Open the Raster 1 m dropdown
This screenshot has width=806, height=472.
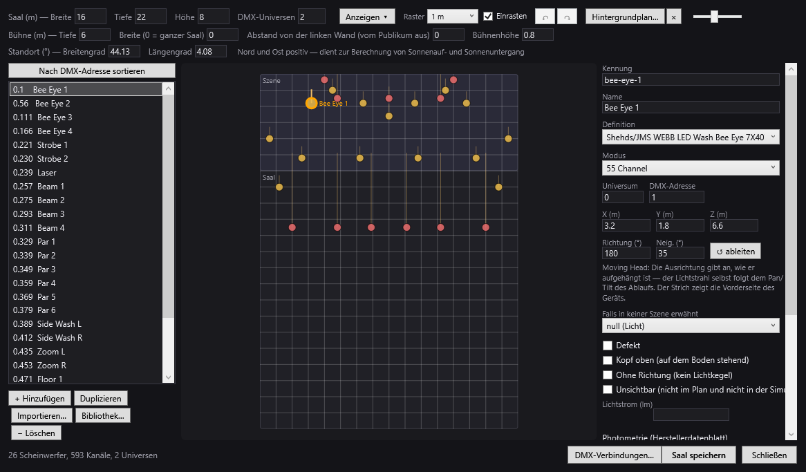pyautogui.click(x=452, y=17)
